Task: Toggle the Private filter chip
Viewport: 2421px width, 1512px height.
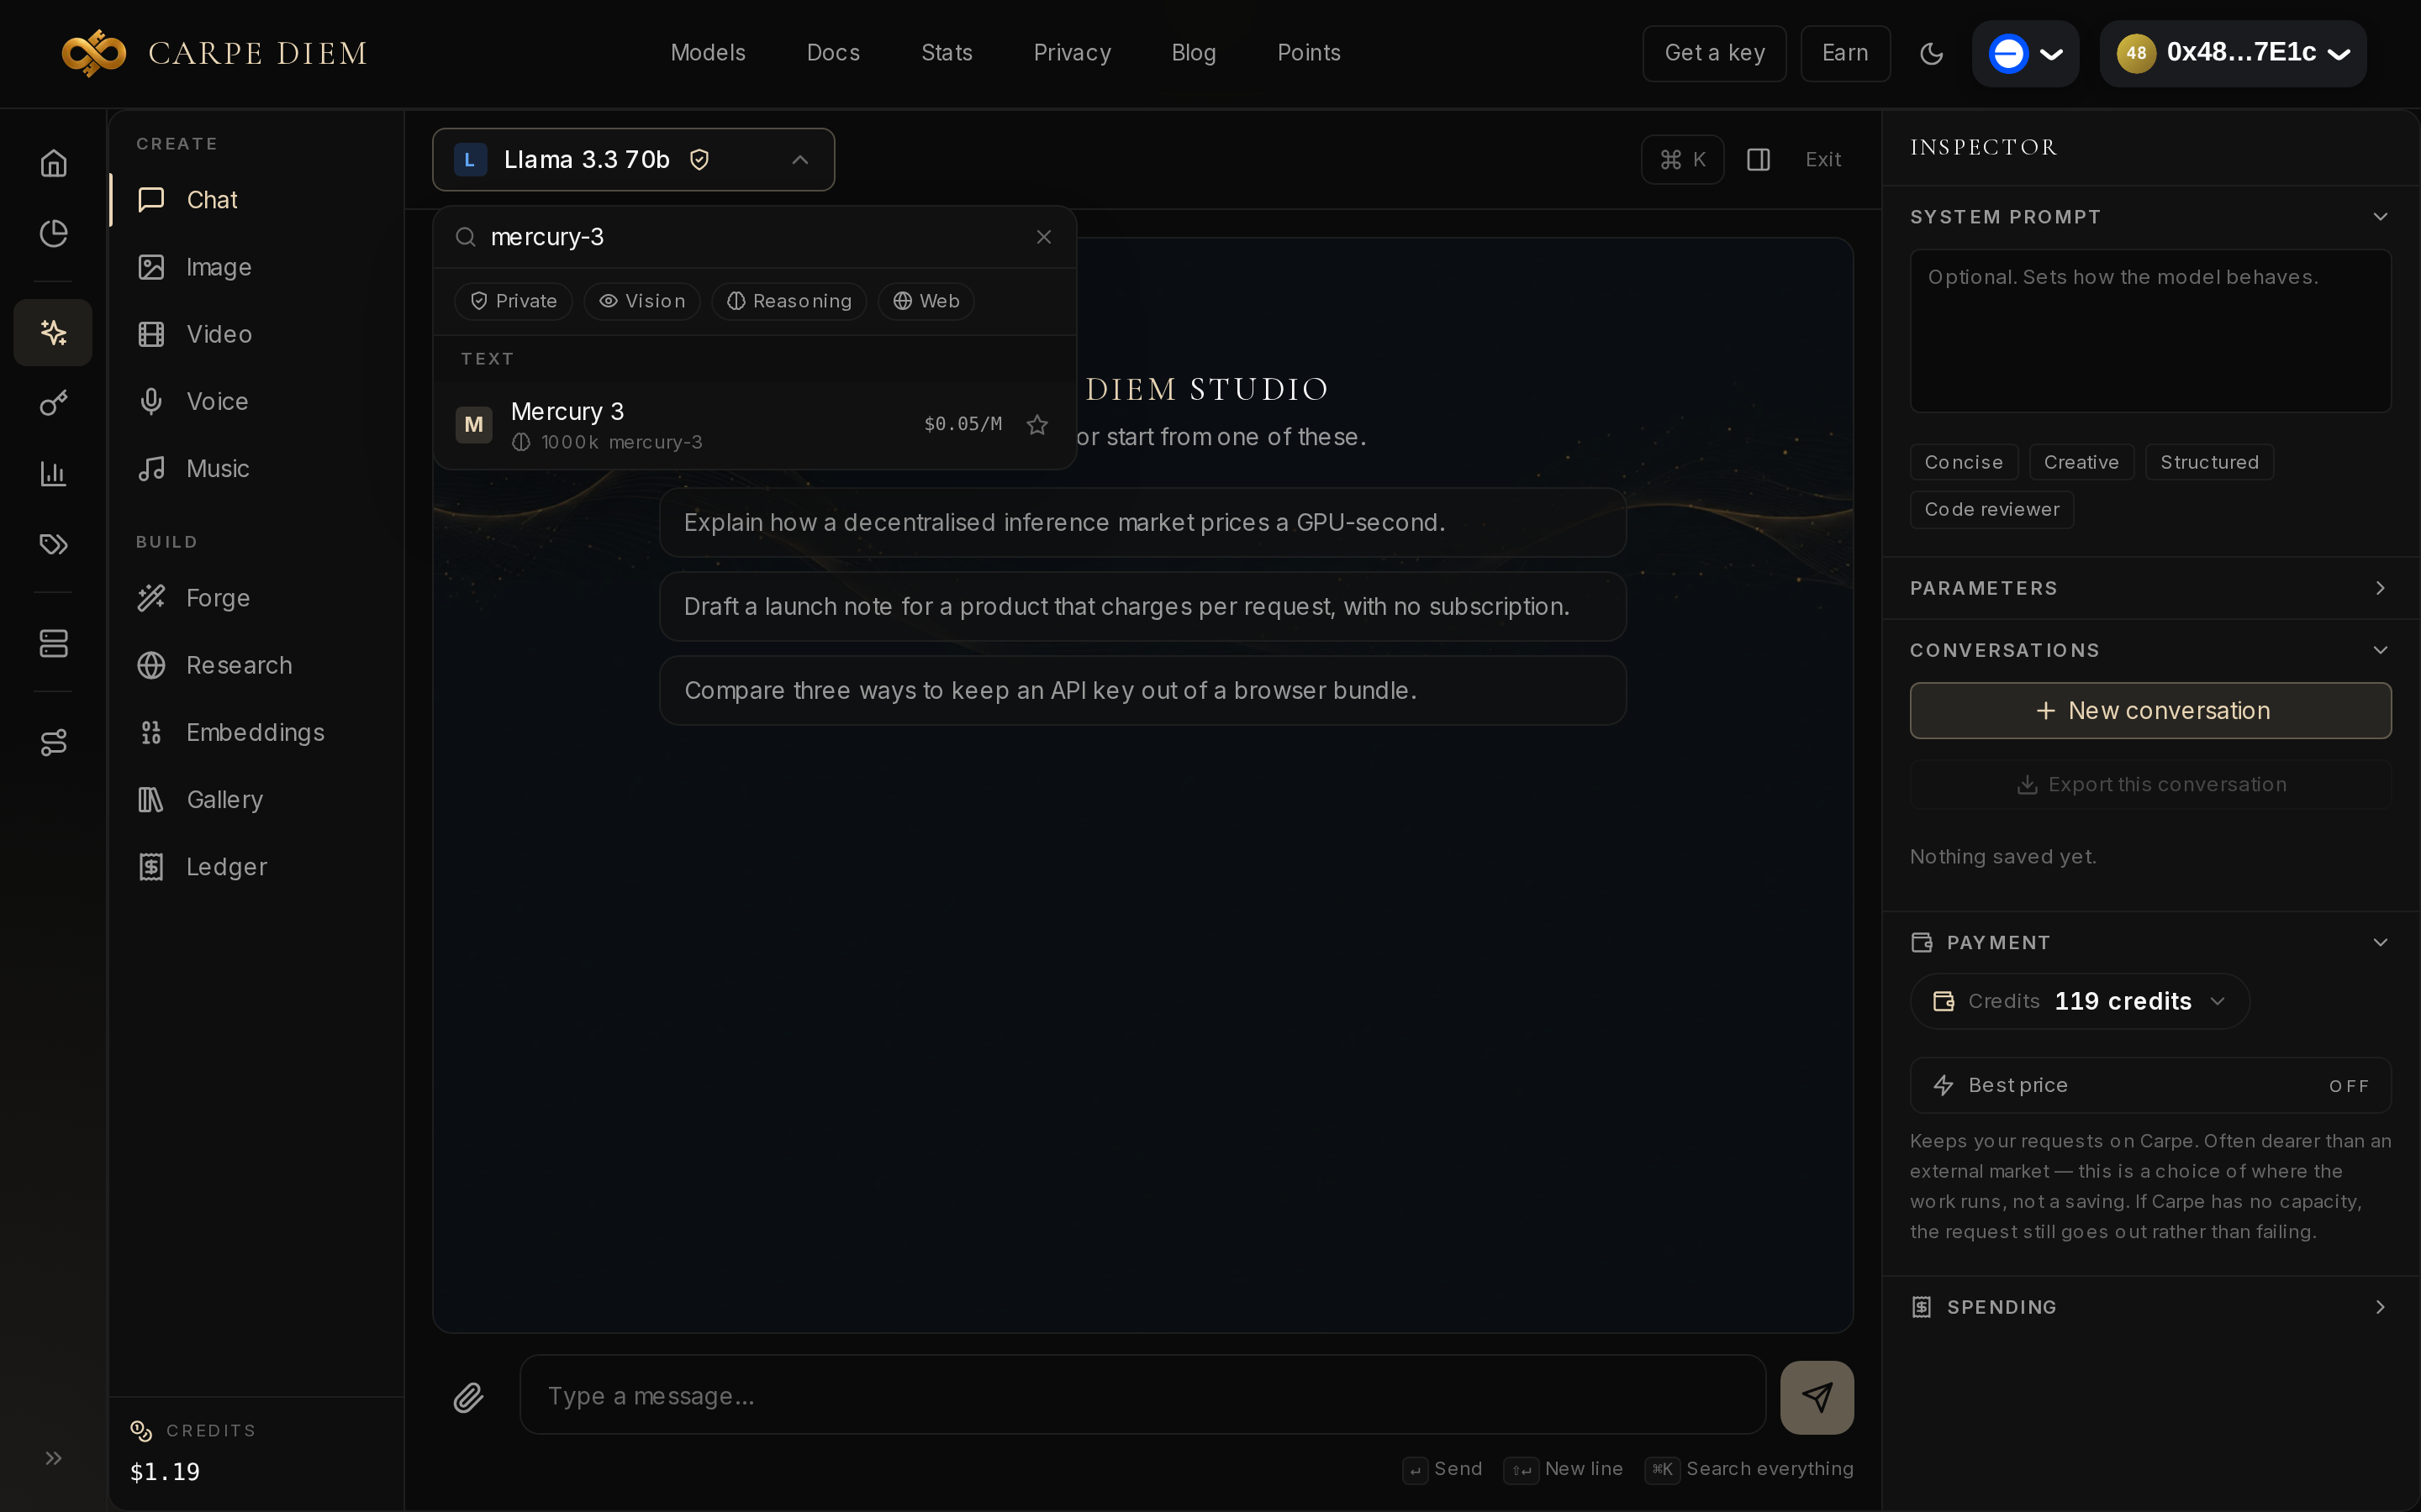Action: coord(514,301)
